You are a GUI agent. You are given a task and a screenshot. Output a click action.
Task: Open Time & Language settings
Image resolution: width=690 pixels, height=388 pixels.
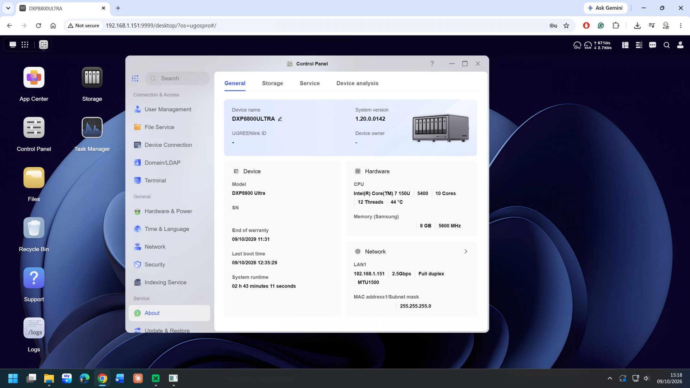[x=169, y=229]
